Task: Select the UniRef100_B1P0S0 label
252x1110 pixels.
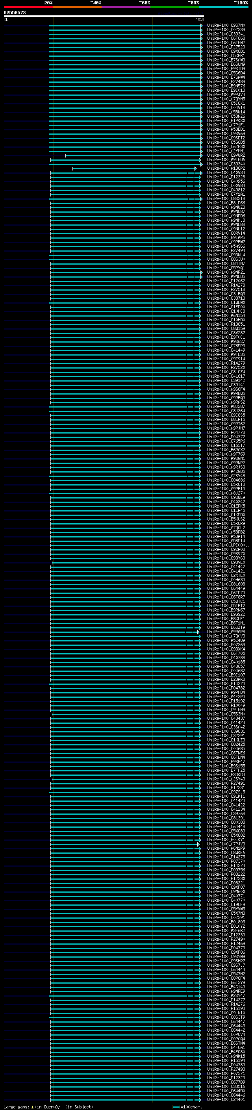Action: tap(226, 120)
